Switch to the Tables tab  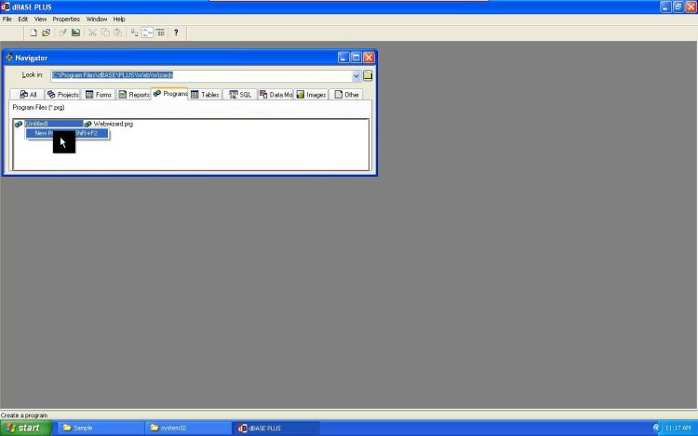pyautogui.click(x=205, y=95)
